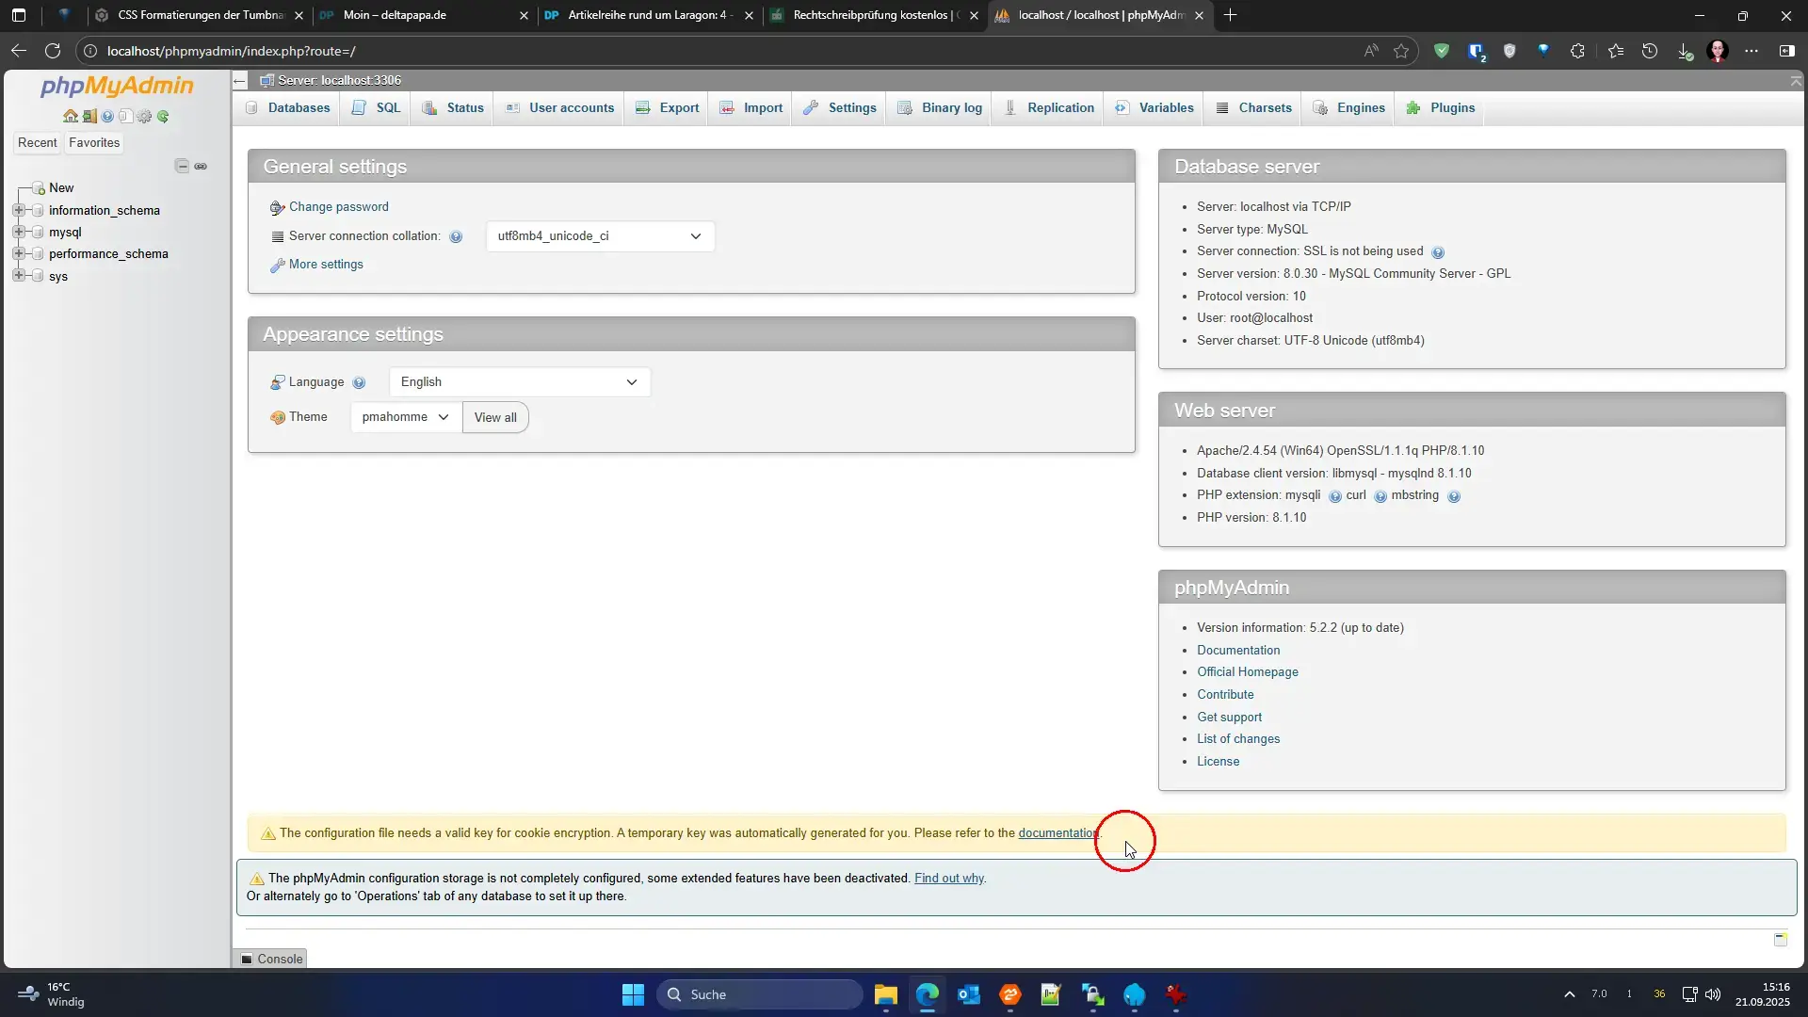Open the navigation panel settings gear icon
Image resolution: width=1808 pixels, height=1017 pixels.
pyautogui.click(x=144, y=117)
